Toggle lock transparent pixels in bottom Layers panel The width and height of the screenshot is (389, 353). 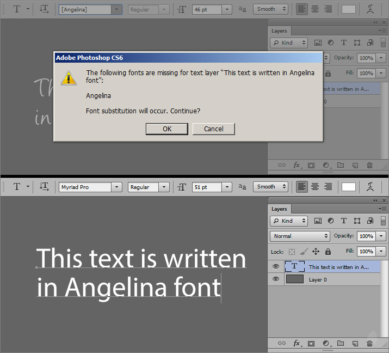pos(292,252)
